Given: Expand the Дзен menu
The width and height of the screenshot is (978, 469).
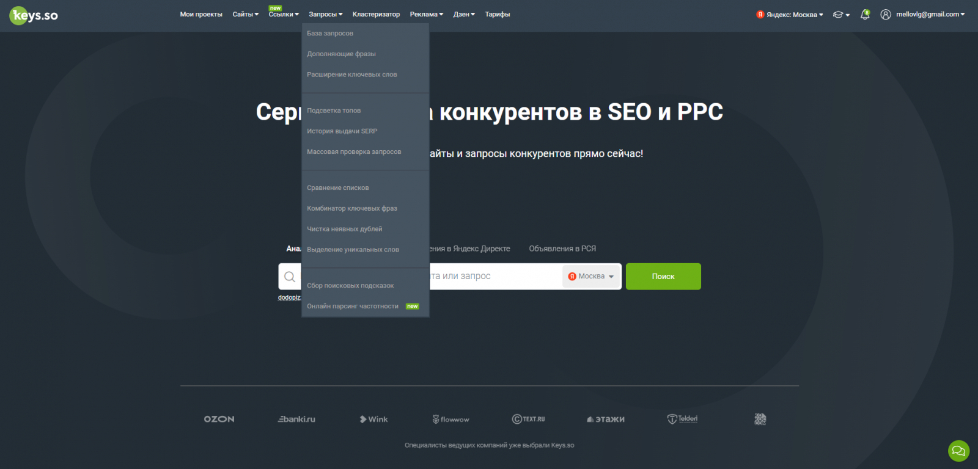Looking at the screenshot, I should pos(465,15).
